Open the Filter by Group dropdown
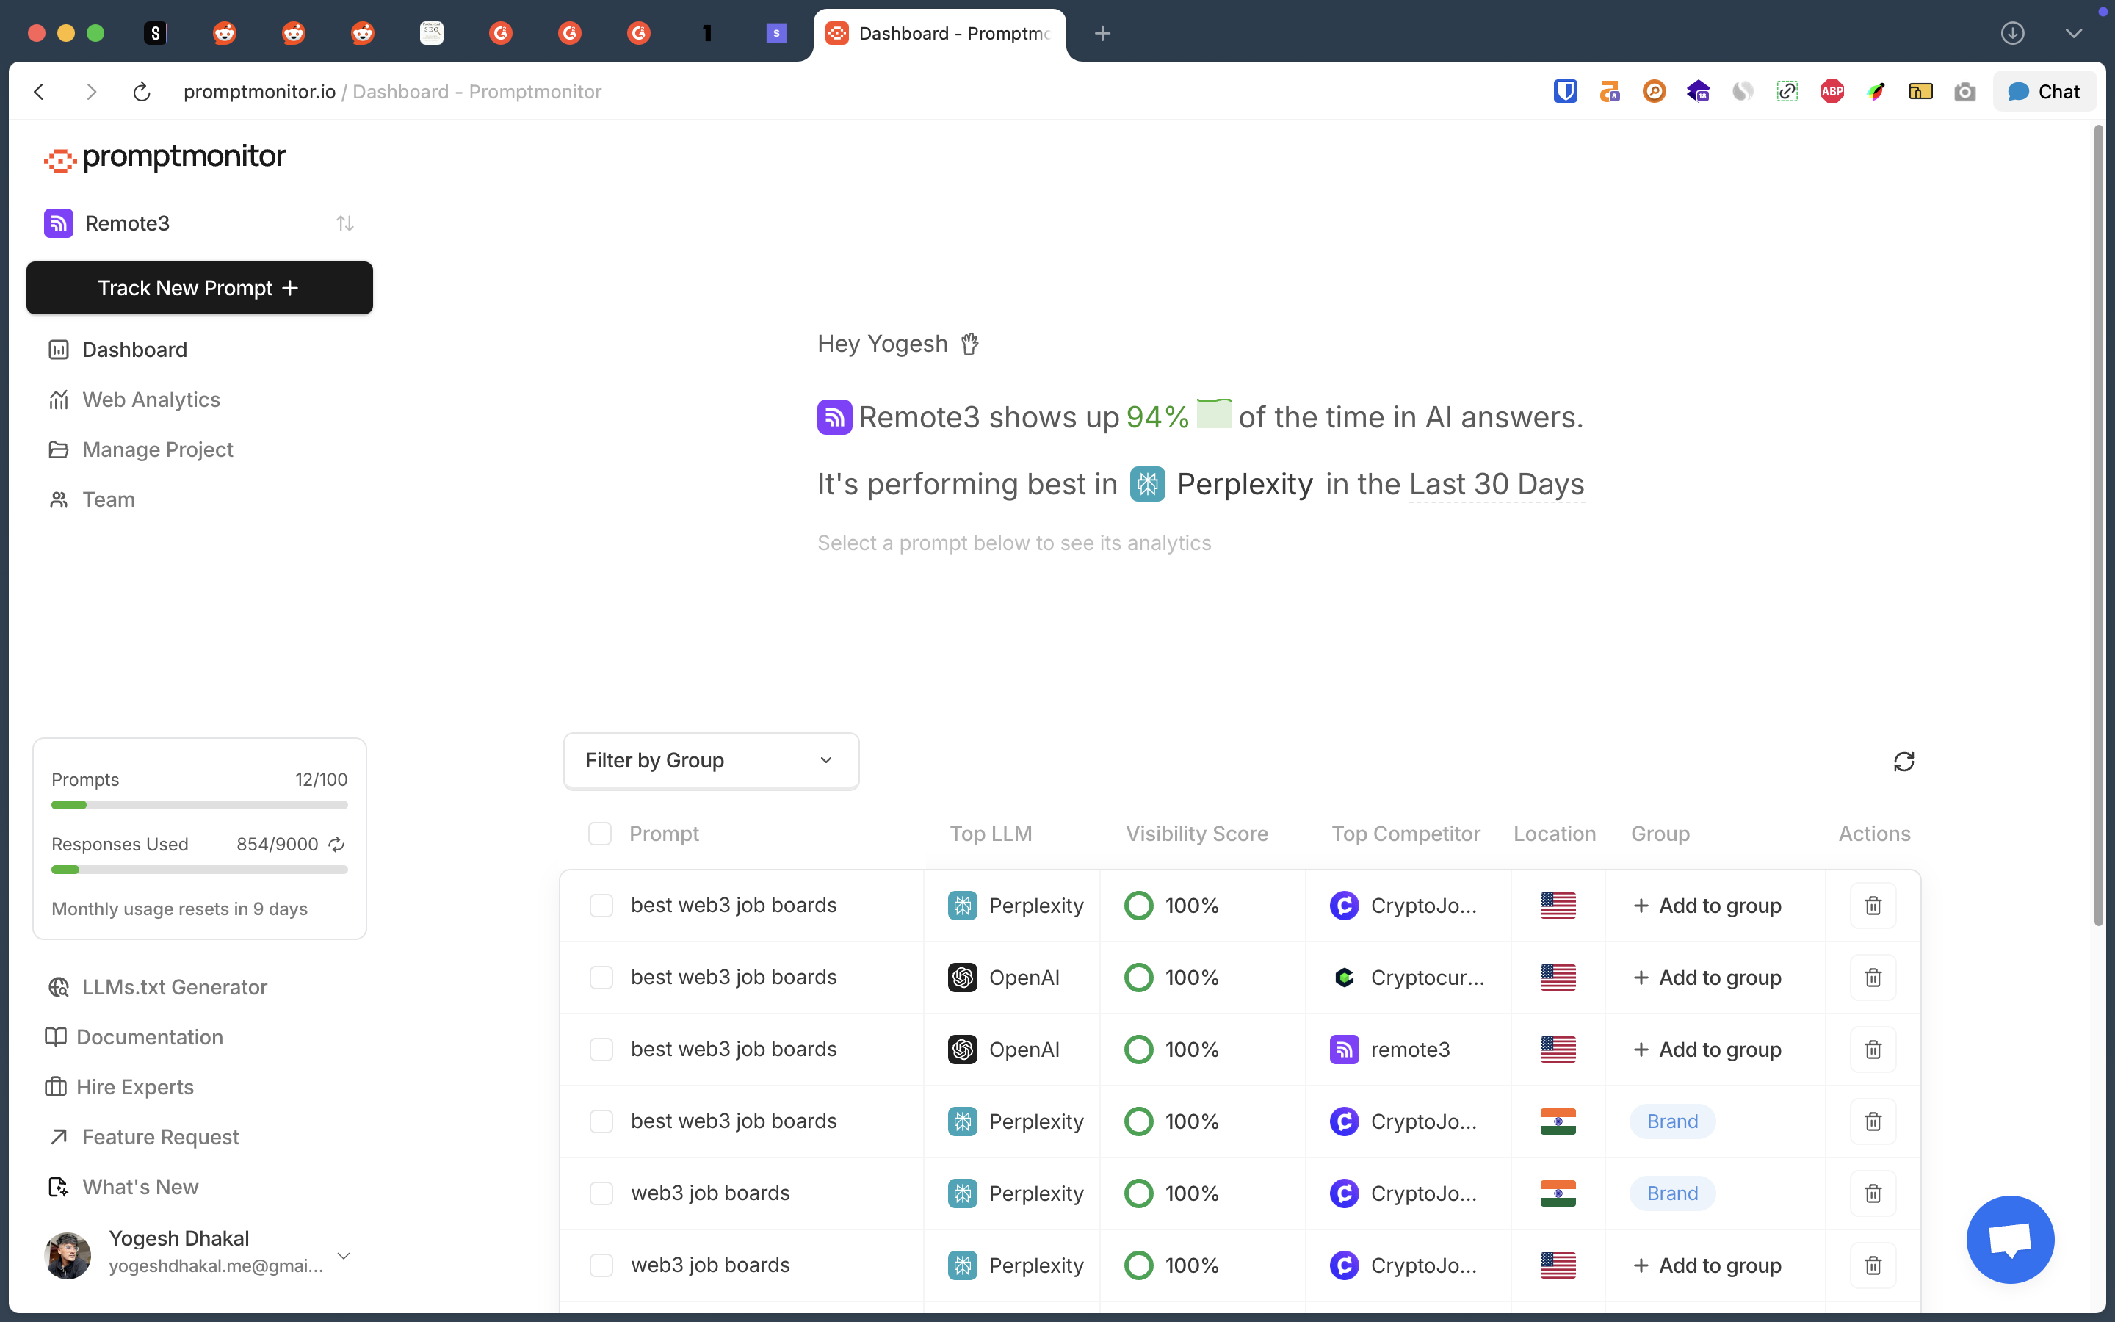Image resolution: width=2115 pixels, height=1322 pixels. [x=711, y=761]
